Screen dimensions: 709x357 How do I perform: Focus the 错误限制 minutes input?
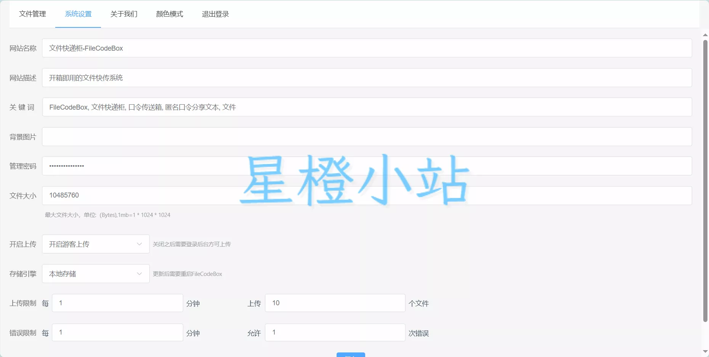(x=117, y=332)
